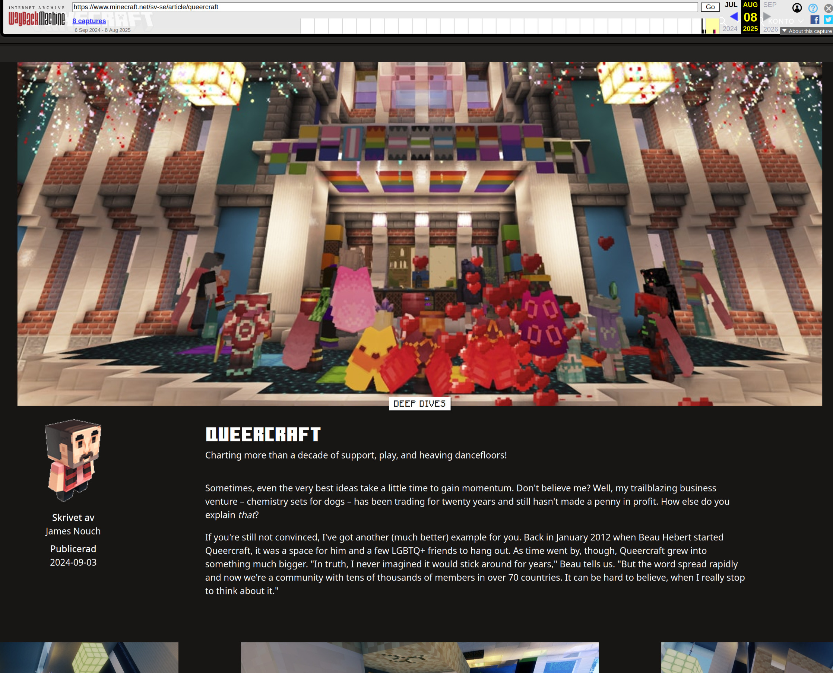Click the 'Skrivet av' label
Viewport: 833px width, 673px height.
[73, 518]
